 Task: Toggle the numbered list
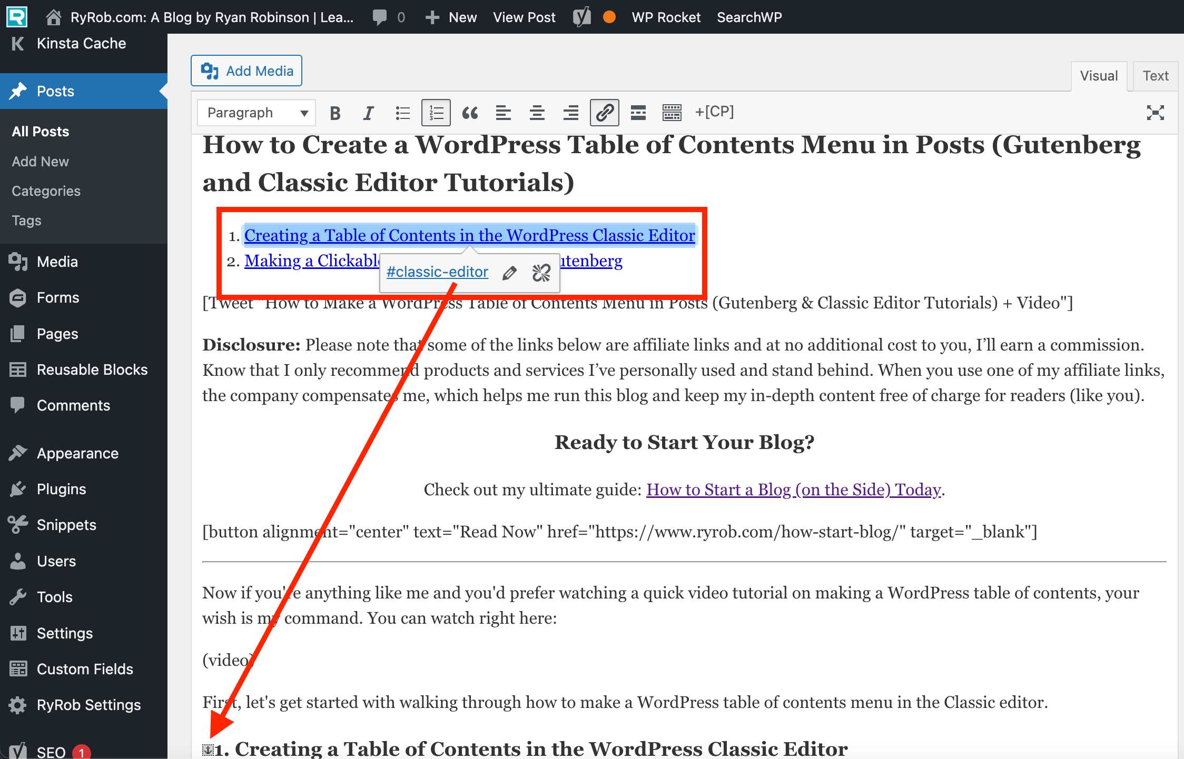click(x=436, y=112)
